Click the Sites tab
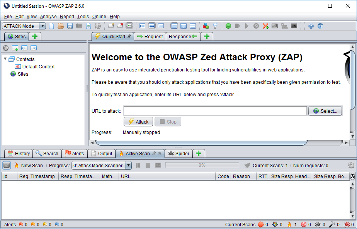Image resolution: width=357 pixels, height=229 pixels. click(x=17, y=36)
